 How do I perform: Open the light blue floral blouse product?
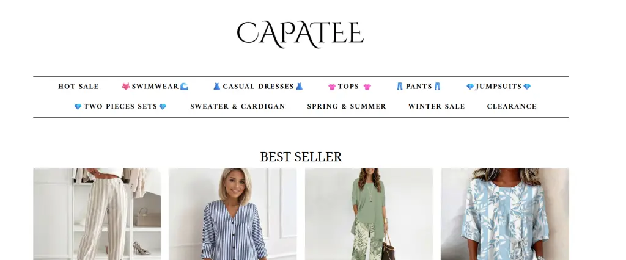tap(504, 214)
